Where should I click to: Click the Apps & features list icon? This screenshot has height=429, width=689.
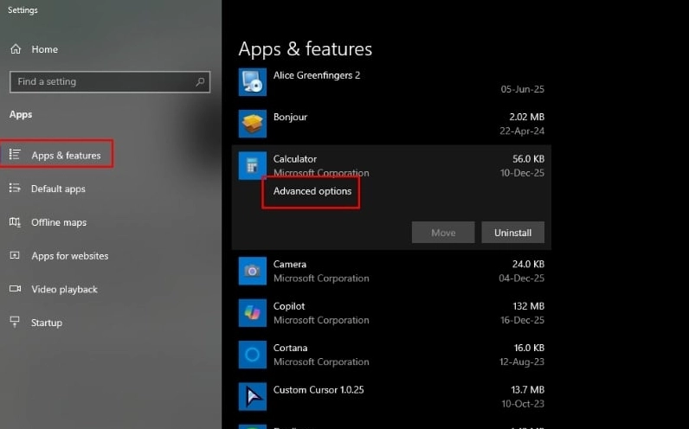point(15,155)
